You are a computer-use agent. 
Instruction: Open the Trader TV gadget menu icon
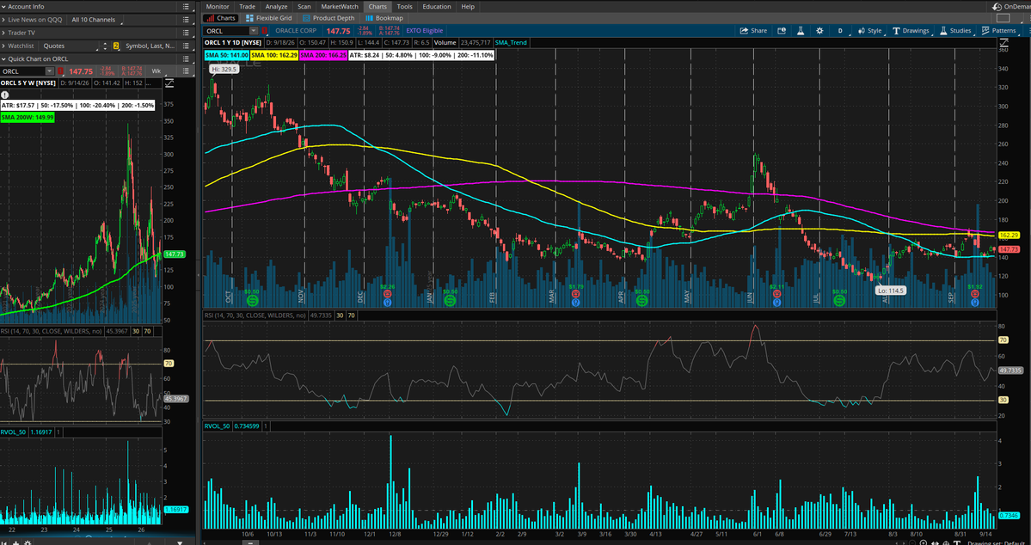187,32
